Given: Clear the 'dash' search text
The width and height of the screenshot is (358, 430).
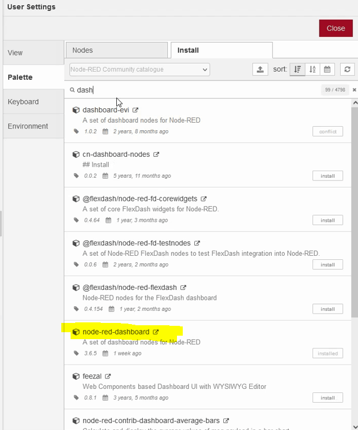Looking at the screenshot, I should click(354, 90).
